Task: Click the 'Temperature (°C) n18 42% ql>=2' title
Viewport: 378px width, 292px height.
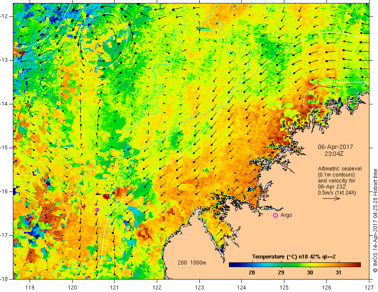Action: 294,257
